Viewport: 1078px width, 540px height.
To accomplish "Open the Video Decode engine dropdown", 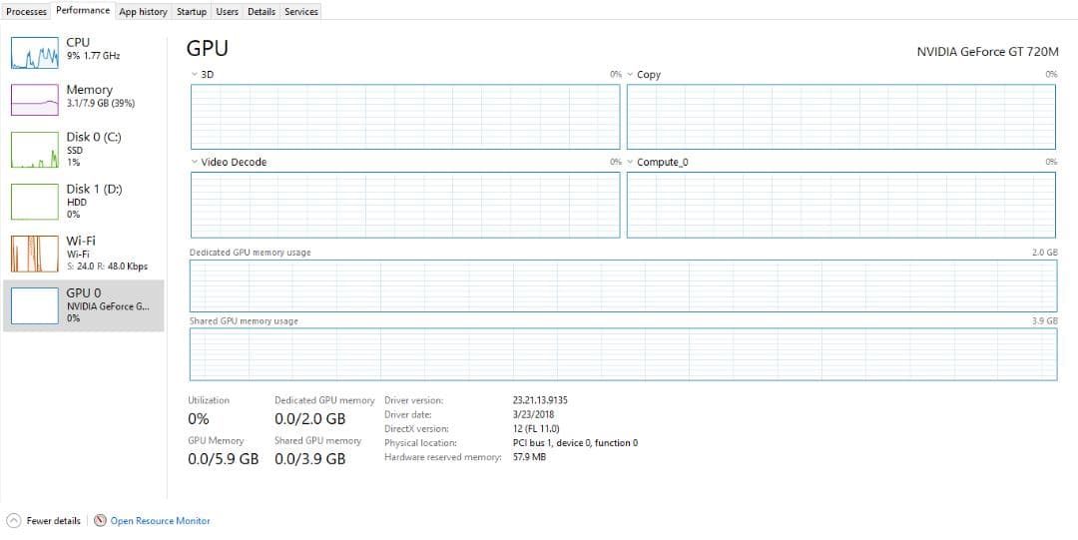I will tap(195, 162).
